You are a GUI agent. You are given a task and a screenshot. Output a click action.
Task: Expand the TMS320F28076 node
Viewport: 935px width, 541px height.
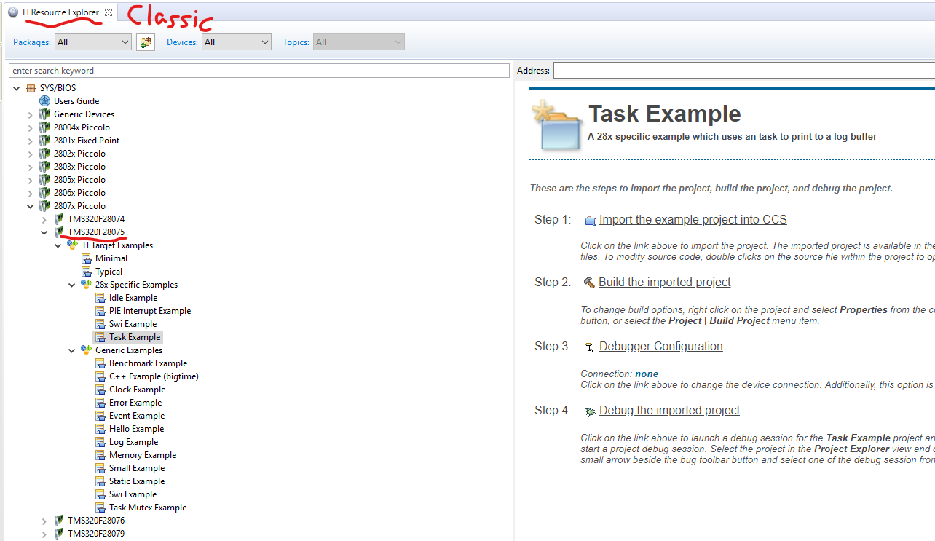44,521
